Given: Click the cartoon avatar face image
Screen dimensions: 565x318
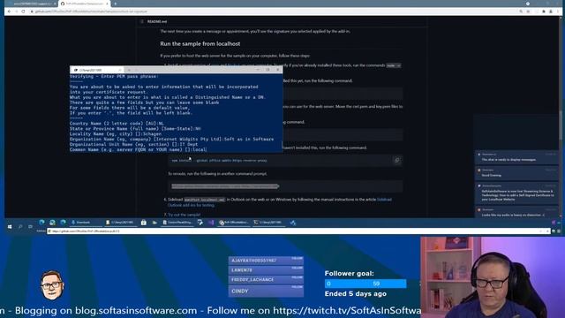Looking at the screenshot, I should (x=52, y=285).
